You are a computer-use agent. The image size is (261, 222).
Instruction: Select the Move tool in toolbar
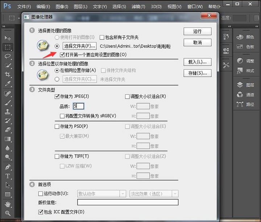(x=7, y=38)
